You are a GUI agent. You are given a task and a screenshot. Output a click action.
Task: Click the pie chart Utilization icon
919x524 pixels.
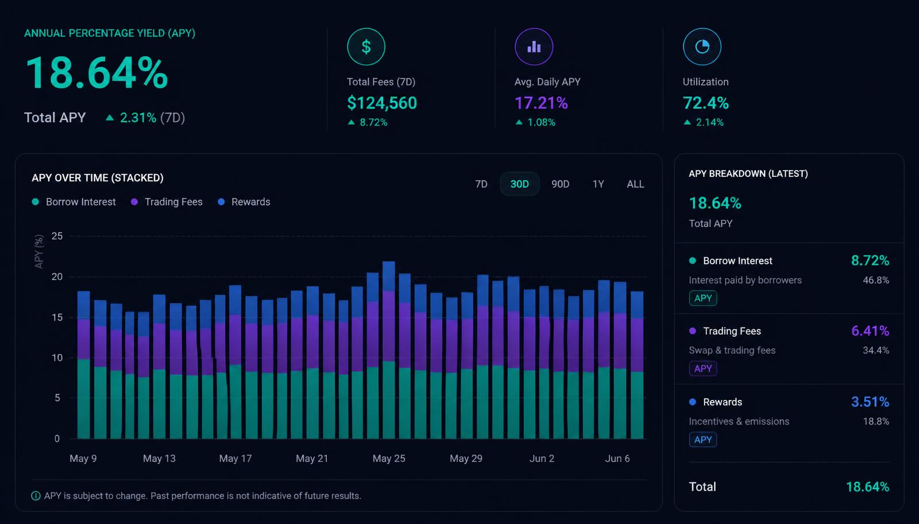click(x=702, y=47)
